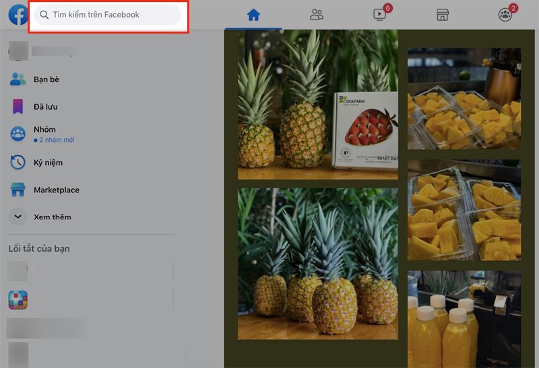The width and height of the screenshot is (539, 368).
Task: Open Bạn bè in the sidebar
Action: pos(46,79)
